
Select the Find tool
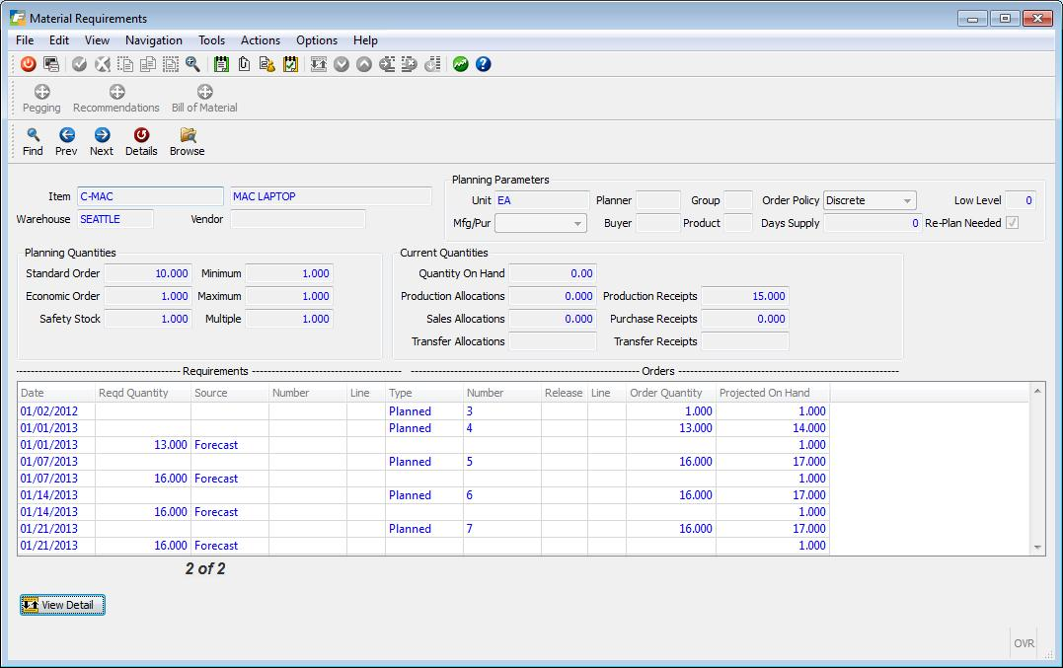click(32, 140)
